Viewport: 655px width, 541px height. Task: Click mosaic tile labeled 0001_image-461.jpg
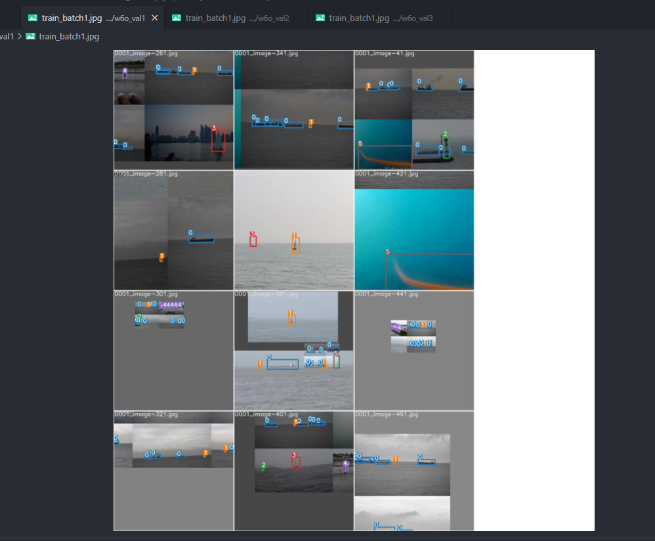(414, 471)
